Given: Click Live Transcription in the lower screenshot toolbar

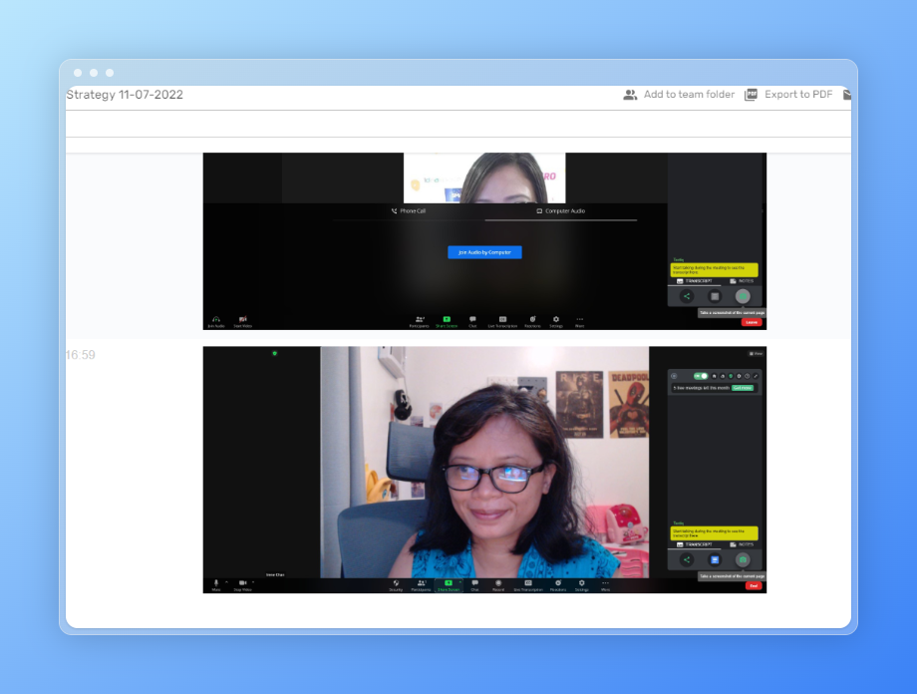Looking at the screenshot, I should [528, 584].
